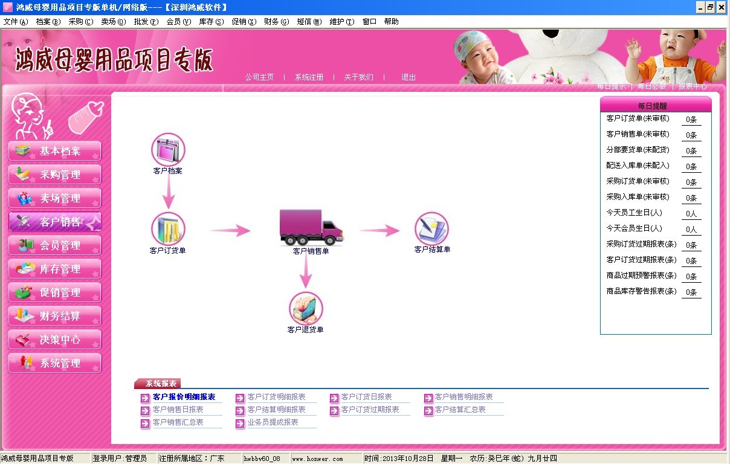Image resolution: width=730 pixels, height=464 pixels.
Task: Open the 基本档案 sidebar module
Action: pos(55,151)
